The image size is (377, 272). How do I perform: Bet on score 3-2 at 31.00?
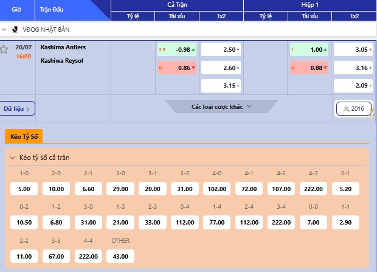click(185, 189)
